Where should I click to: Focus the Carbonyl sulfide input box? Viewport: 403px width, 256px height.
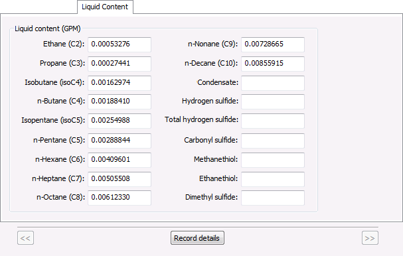[273, 141]
